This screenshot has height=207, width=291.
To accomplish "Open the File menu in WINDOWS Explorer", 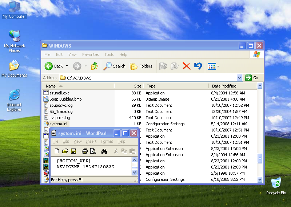I will 47,54.
